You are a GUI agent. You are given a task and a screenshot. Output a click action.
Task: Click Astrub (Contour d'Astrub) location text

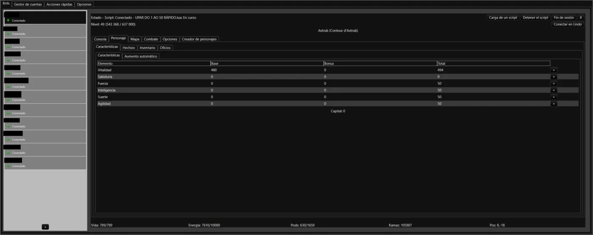click(x=338, y=30)
